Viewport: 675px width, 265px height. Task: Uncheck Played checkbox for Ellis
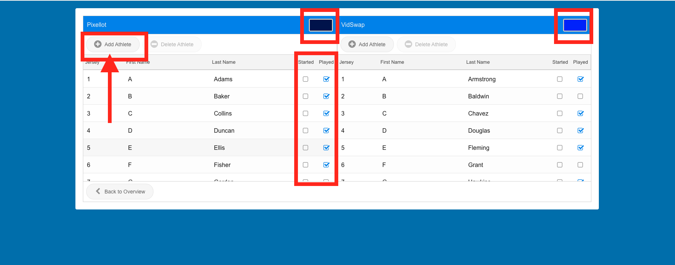click(326, 148)
